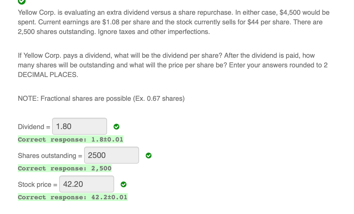The height and width of the screenshot is (214, 354).
Task: Click the checkmark beside the Dividend field
Action: [116, 127]
